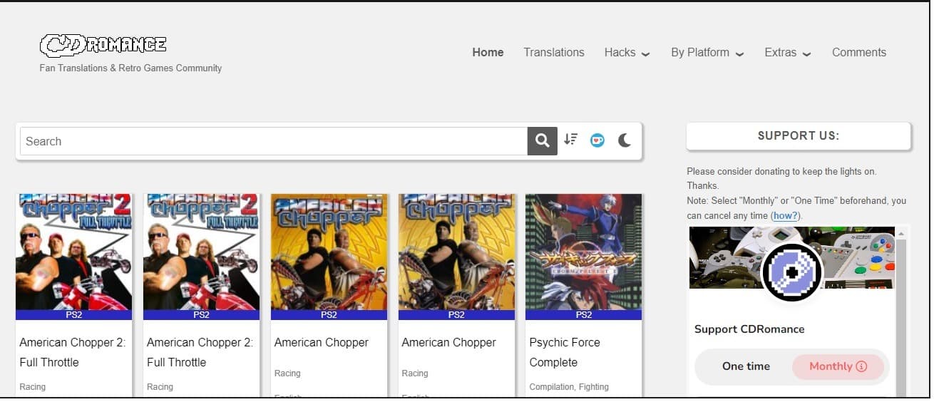Click the magnifier search button
The image size is (934, 402).
(542, 141)
